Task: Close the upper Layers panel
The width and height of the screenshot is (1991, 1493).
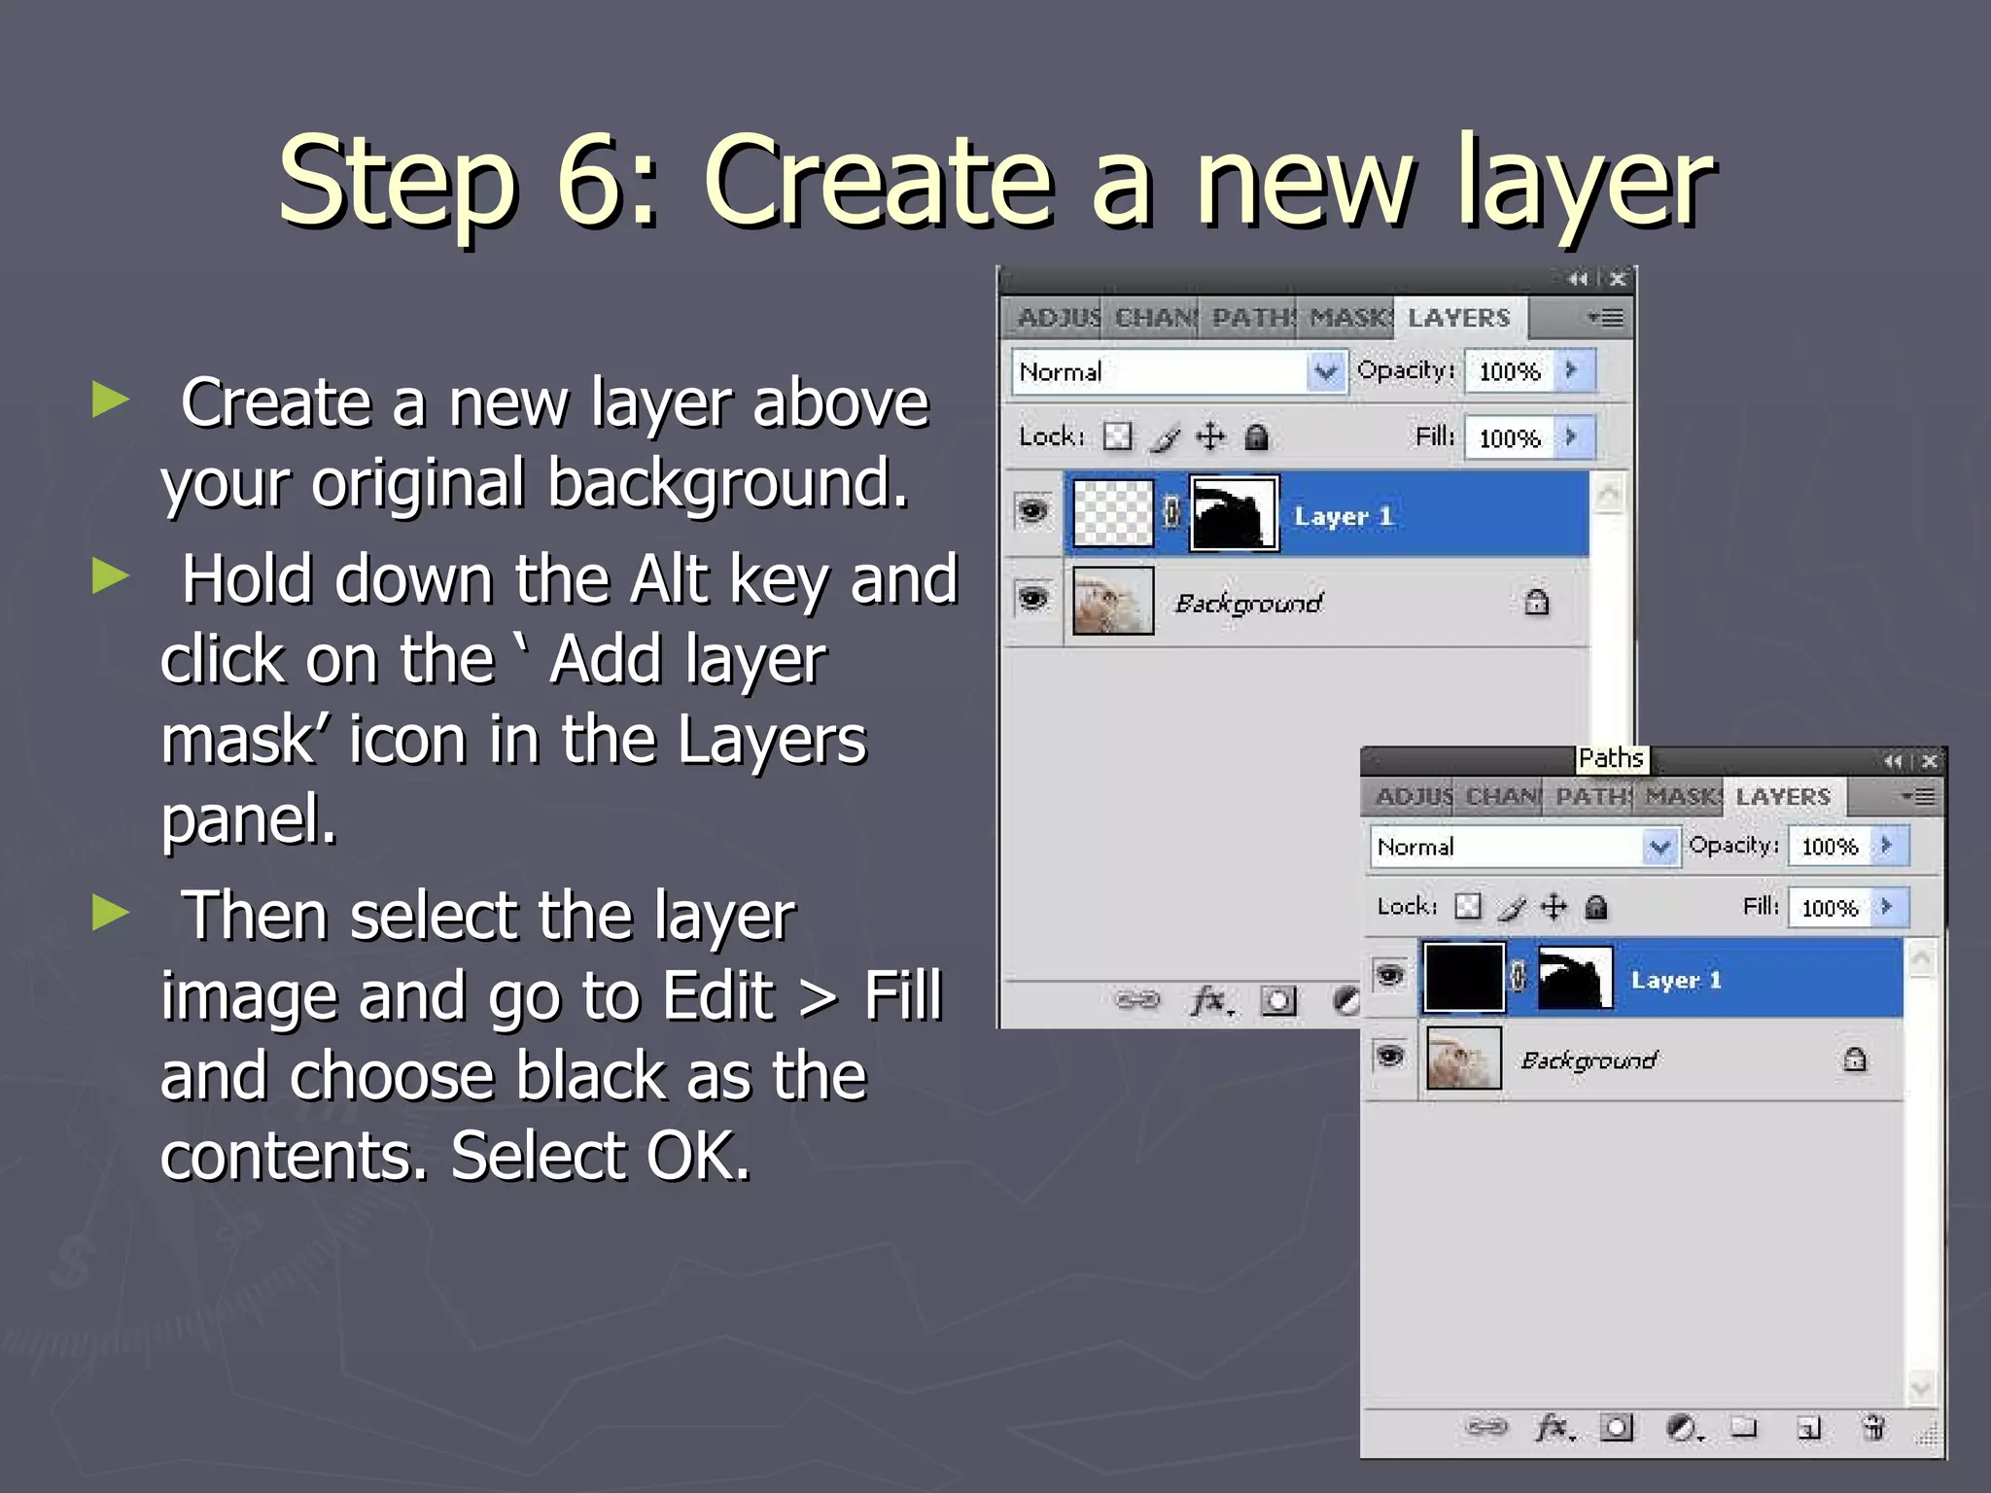Action: [x=1618, y=279]
